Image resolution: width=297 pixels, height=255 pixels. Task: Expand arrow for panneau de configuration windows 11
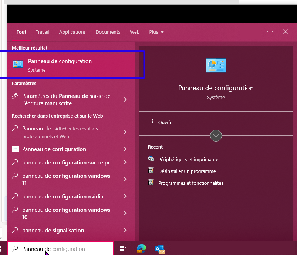(x=125, y=179)
